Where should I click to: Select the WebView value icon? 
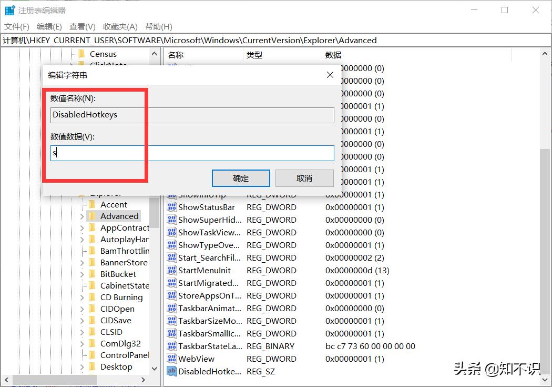point(172,359)
